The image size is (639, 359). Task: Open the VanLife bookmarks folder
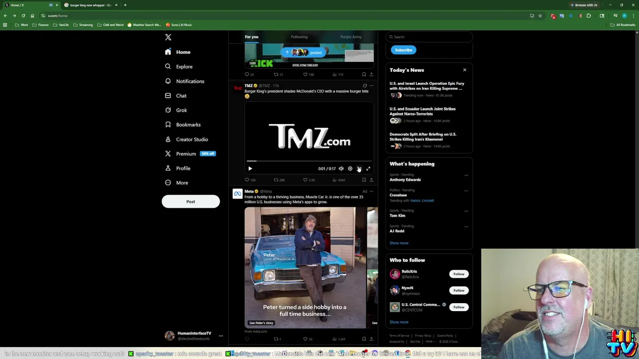(x=61, y=25)
